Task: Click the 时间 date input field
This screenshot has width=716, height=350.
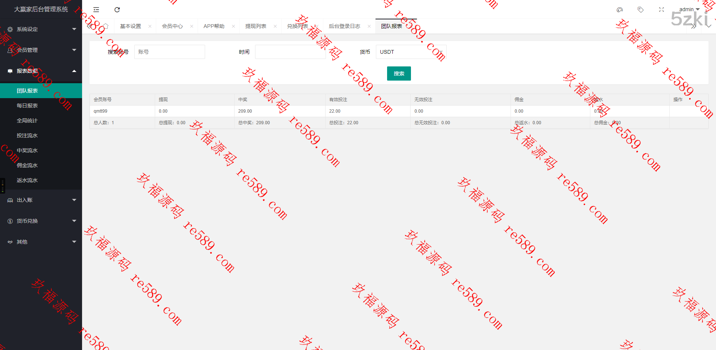Action: [290, 52]
